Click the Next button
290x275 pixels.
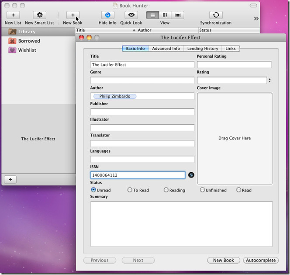coord(138,260)
